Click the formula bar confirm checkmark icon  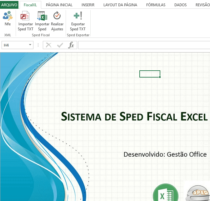click(x=60, y=45)
